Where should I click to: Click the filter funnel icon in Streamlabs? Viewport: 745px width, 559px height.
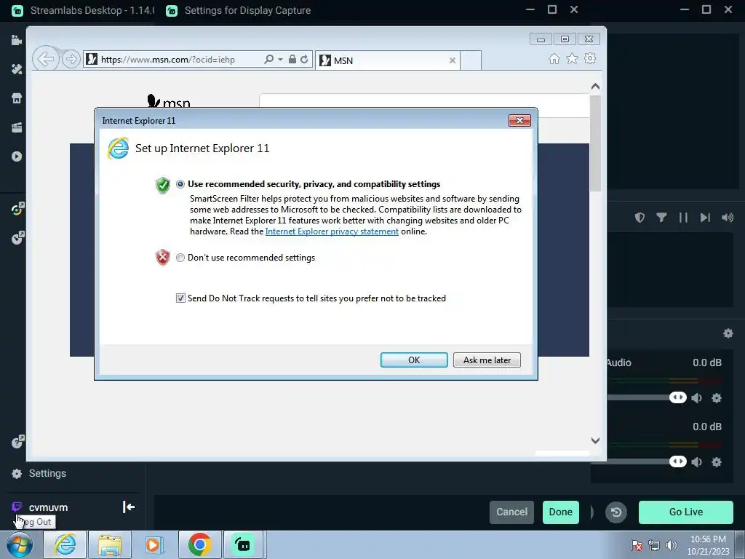(661, 218)
